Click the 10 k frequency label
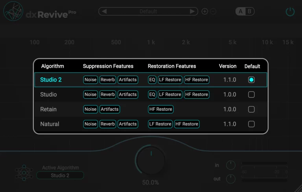This screenshot has width=302, height=192. pyautogui.click(x=267, y=42)
